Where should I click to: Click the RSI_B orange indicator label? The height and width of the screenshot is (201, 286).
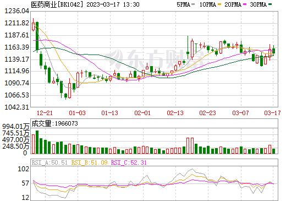(x=89, y=162)
